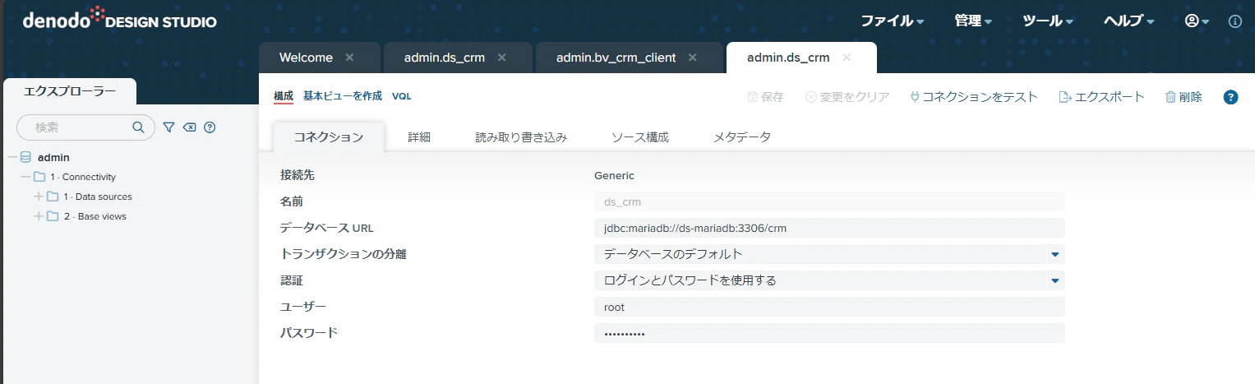Expand the 1 - Data sources folder

(38, 197)
